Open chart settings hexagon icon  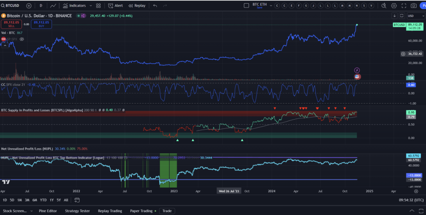[394, 6]
